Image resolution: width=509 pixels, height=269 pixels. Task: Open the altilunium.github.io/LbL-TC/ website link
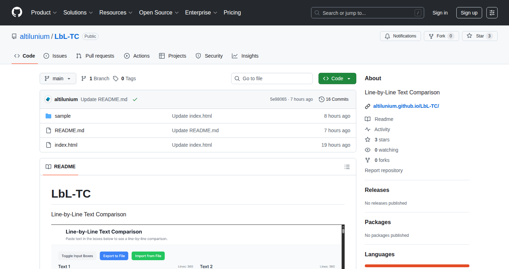click(406, 106)
